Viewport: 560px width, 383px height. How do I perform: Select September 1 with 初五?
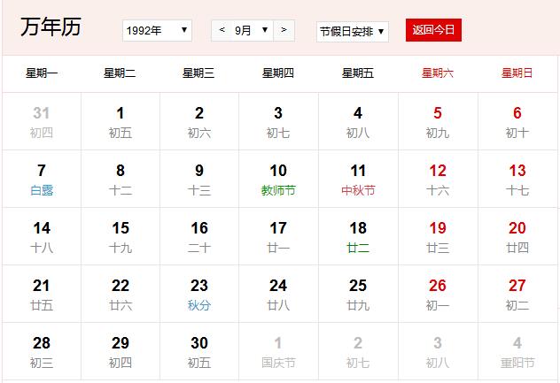tap(121, 121)
